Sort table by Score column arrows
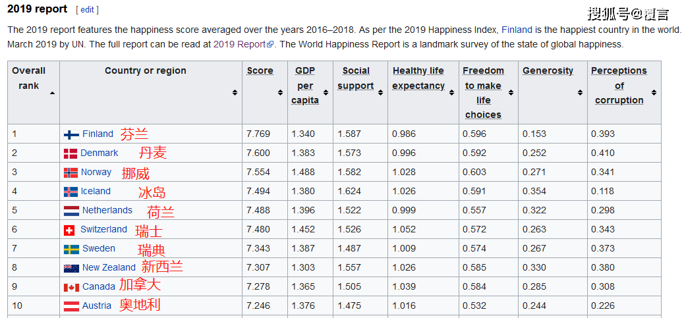Screen dimensions: 684x318 tap(280, 93)
